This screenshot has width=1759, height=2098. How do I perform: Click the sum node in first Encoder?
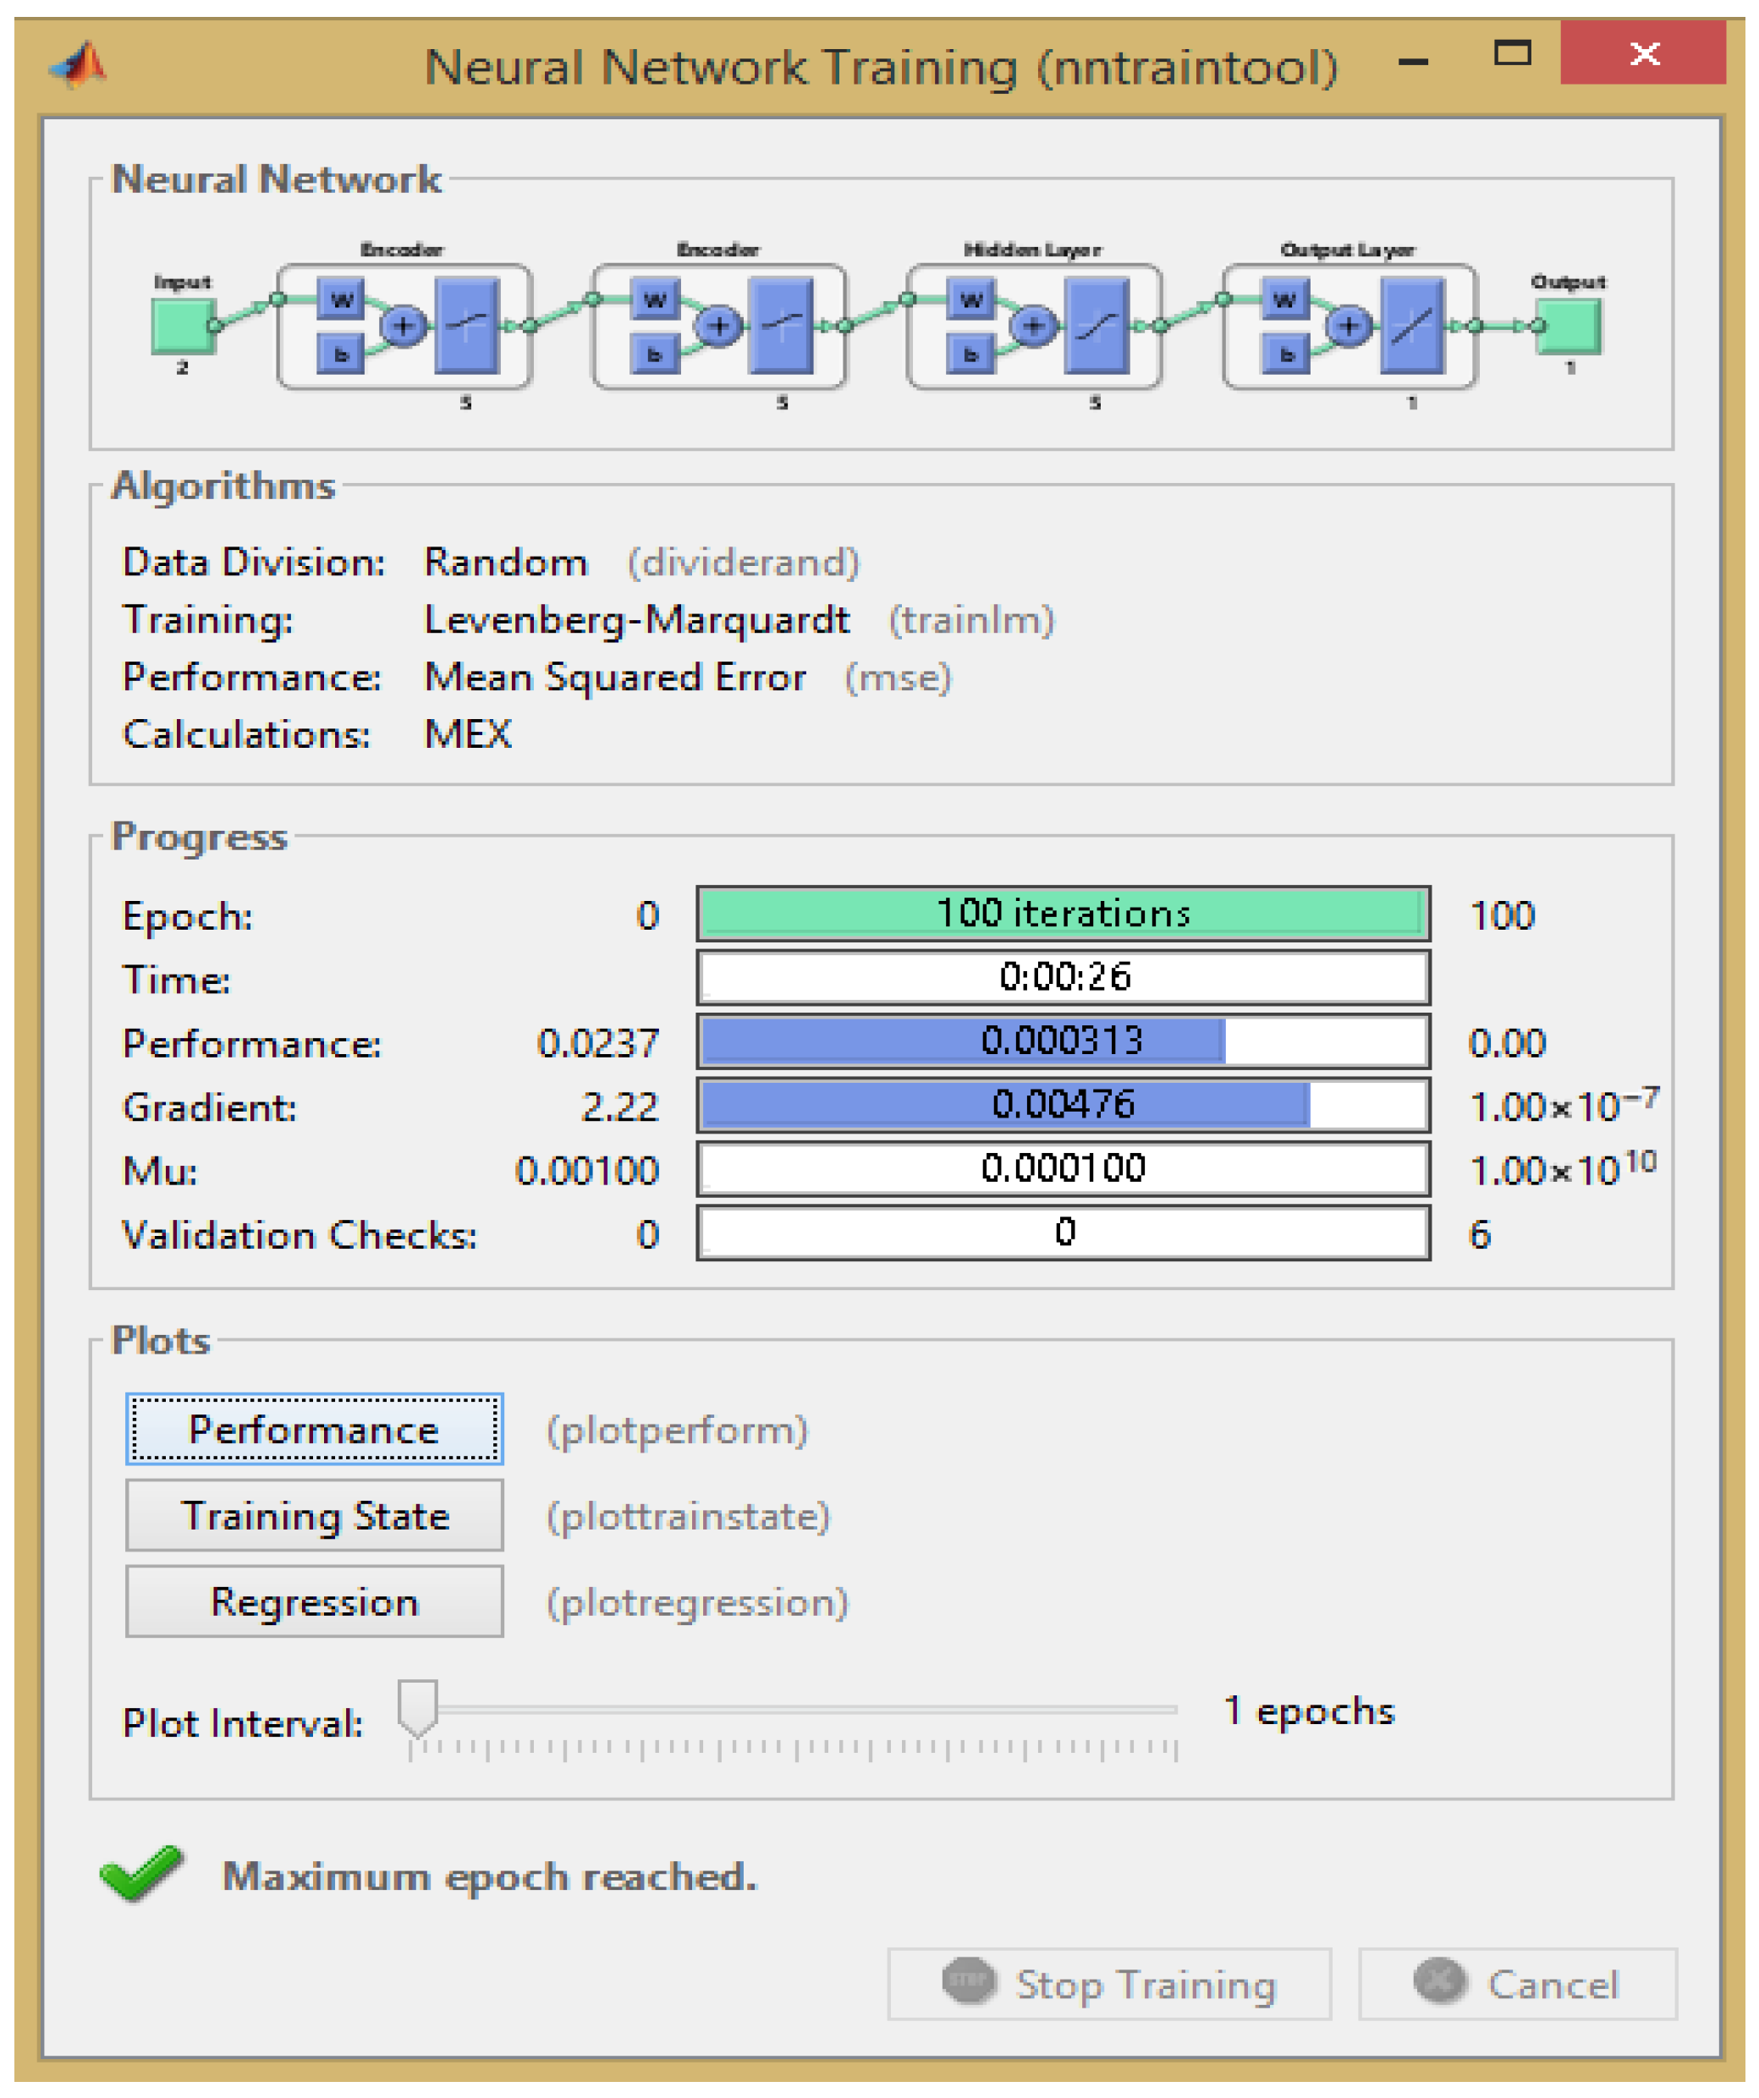pyautogui.click(x=404, y=326)
